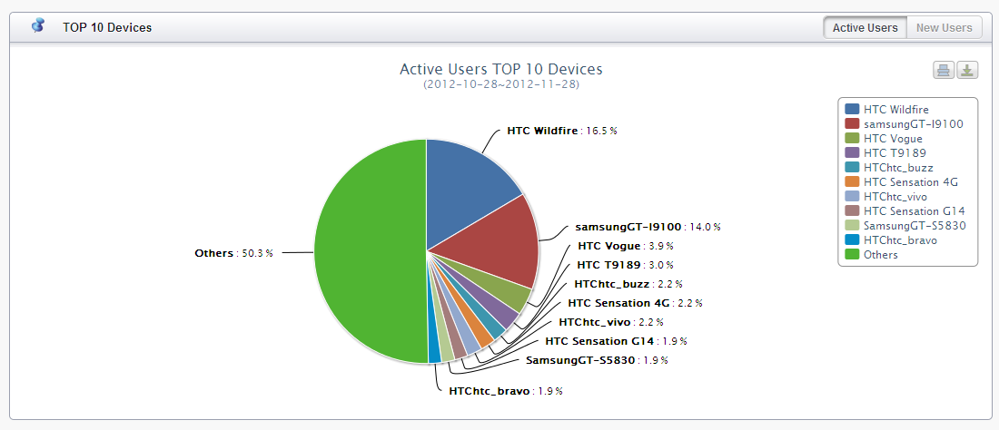
Task: Click the 'HTC Wildfire : 16.5 %' data label
Action: click(562, 131)
